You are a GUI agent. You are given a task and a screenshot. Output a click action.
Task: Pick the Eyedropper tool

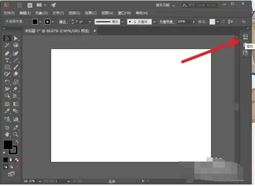point(7,111)
